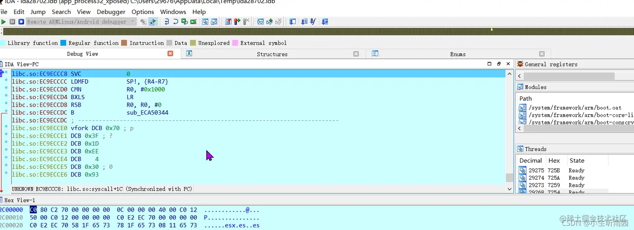This screenshot has width=634, height=230.
Task: Pause the debugged process
Action: (x=13, y=21)
